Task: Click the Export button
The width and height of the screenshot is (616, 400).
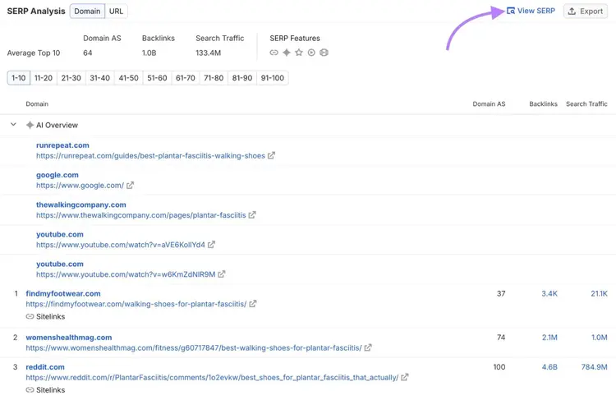Action: pos(586,11)
